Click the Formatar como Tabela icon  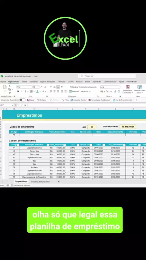pyautogui.click(x=140, y=90)
